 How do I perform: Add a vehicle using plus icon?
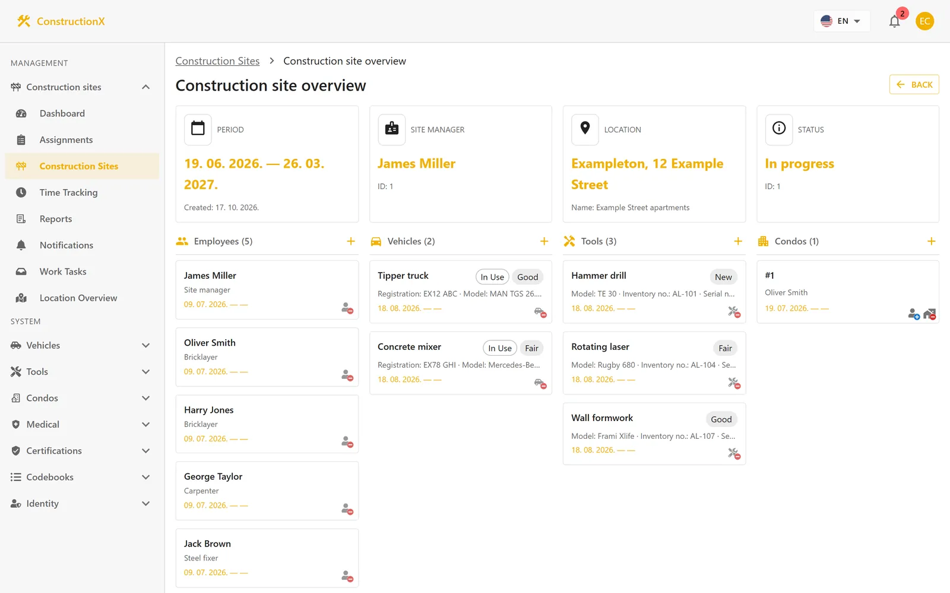click(544, 241)
